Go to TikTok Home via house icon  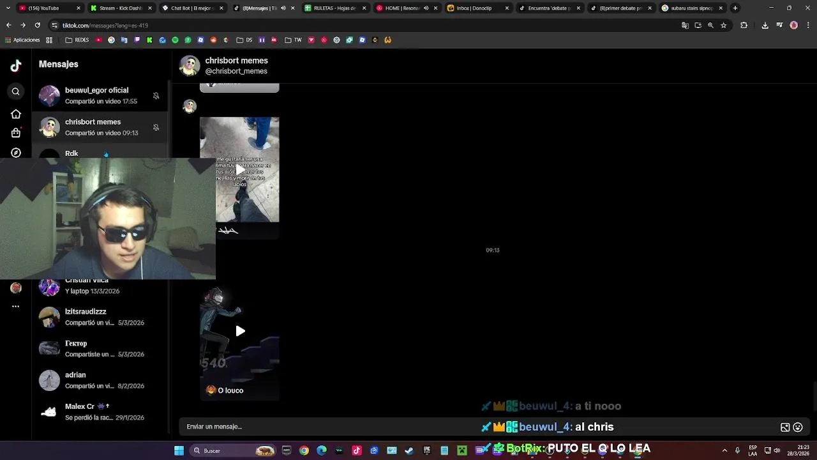point(16,114)
